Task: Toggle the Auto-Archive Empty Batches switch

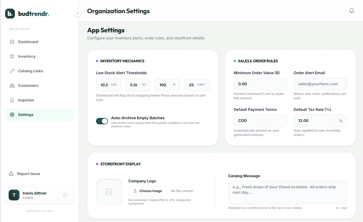Action: (102, 121)
